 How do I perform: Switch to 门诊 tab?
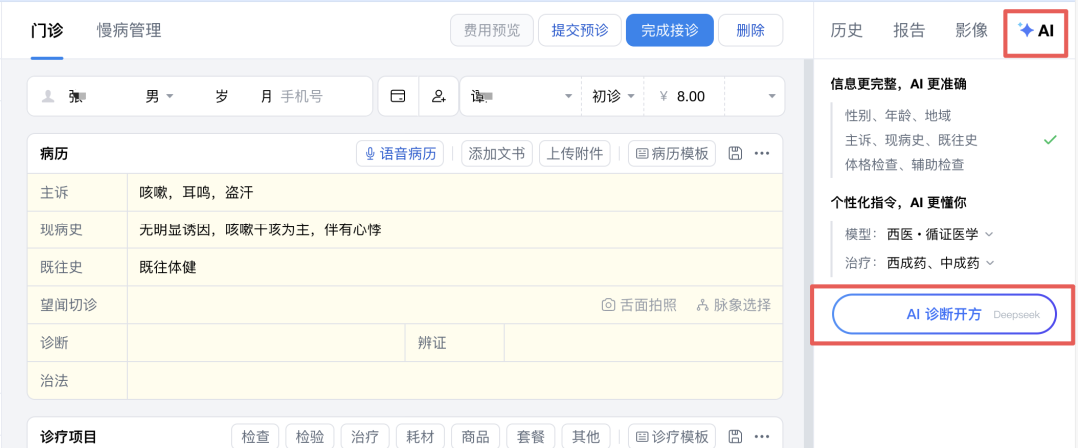point(48,30)
